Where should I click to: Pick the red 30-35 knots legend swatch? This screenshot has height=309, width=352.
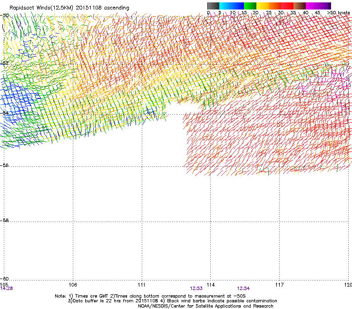point(287,6)
